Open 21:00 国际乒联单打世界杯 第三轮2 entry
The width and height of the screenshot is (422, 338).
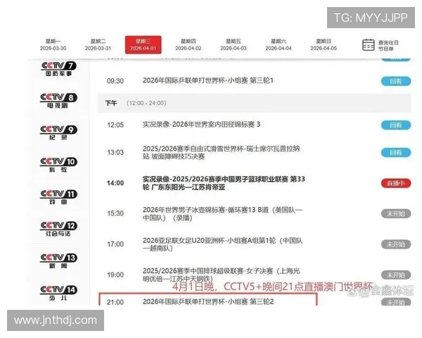tap(208, 301)
